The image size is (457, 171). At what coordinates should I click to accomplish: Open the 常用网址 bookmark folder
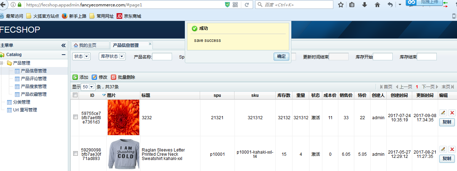click(x=102, y=16)
